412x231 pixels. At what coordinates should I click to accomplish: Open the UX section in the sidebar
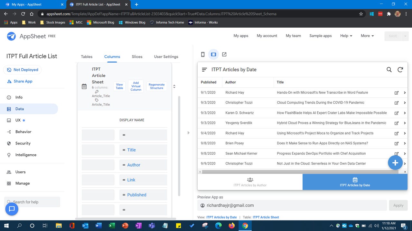18,120
